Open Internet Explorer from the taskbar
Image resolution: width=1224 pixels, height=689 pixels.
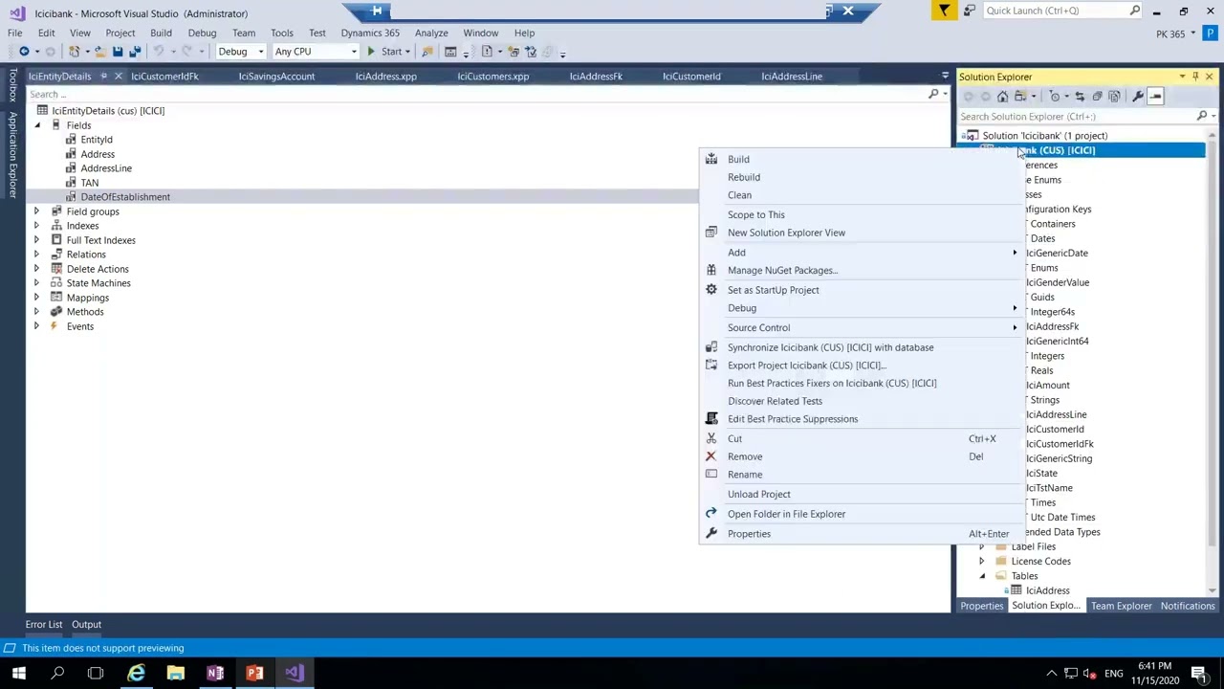pos(136,673)
